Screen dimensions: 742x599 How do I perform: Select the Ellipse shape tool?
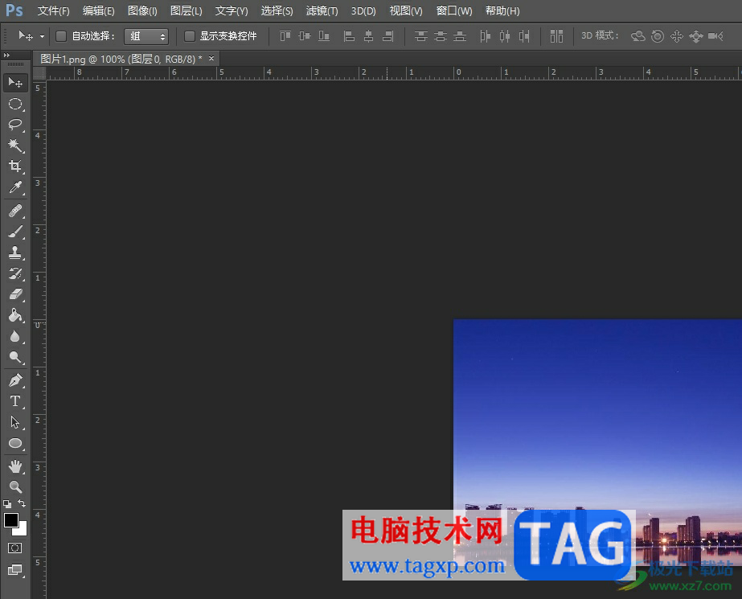coord(15,443)
